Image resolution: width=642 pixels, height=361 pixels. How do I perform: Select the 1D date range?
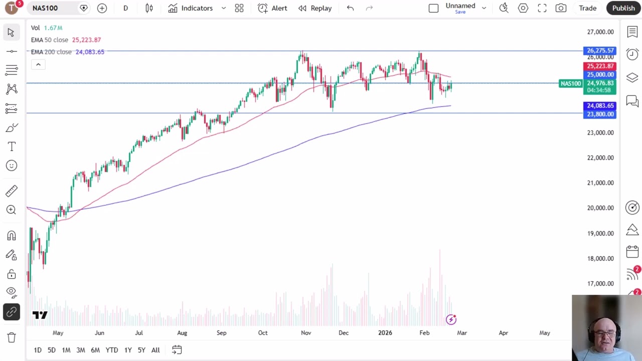pyautogui.click(x=38, y=350)
